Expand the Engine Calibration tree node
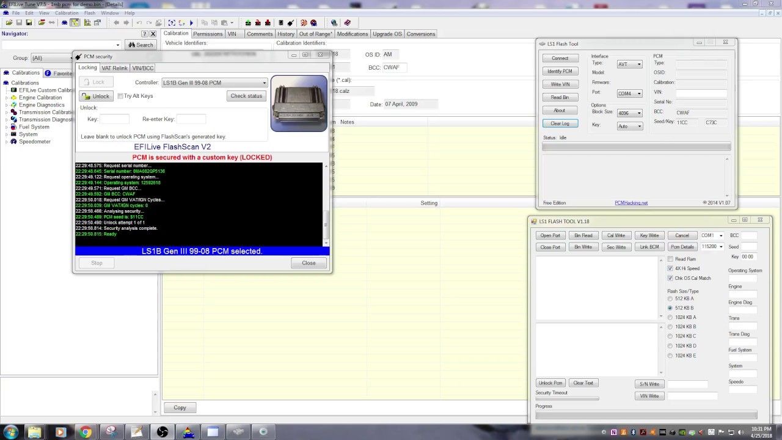The image size is (782, 440). (x=7, y=98)
